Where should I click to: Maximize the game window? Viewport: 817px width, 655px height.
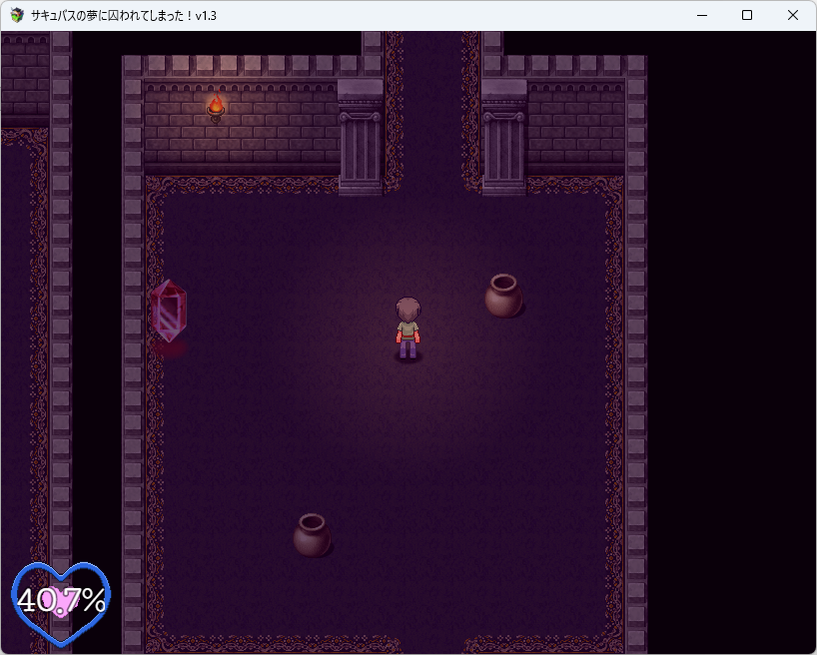point(747,15)
